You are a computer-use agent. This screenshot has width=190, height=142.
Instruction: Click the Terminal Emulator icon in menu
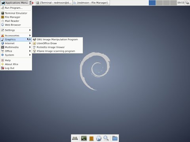coord(3,13)
